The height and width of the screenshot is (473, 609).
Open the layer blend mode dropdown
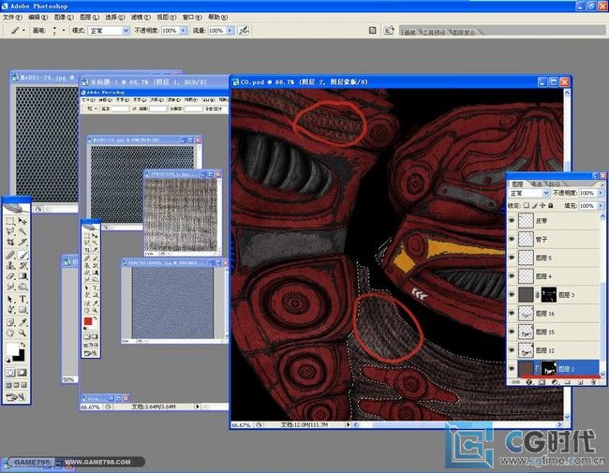pos(530,193)
